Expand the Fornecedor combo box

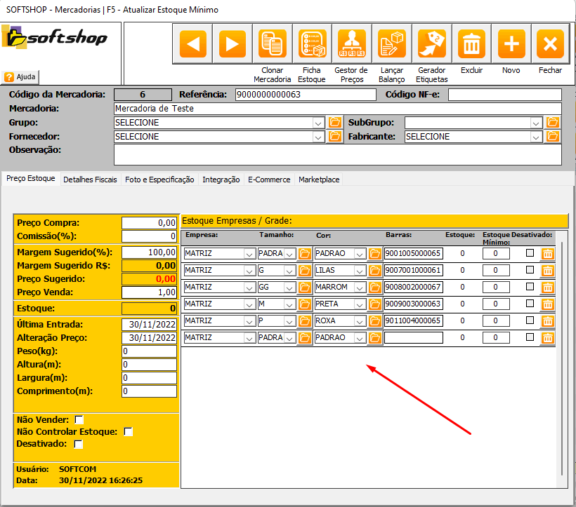(x=318, y=137)
